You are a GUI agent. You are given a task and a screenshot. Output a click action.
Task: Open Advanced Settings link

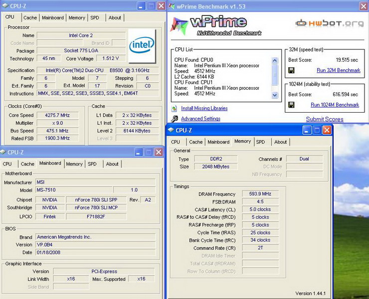(x=200, y=119)
